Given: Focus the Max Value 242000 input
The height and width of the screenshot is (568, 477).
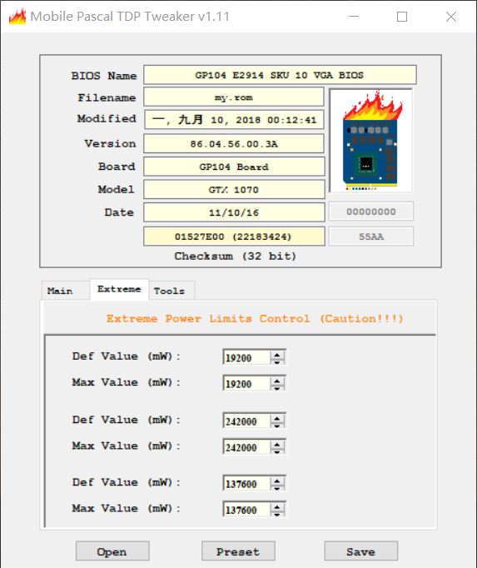Looking at the screenshot, I should [246, 447].
